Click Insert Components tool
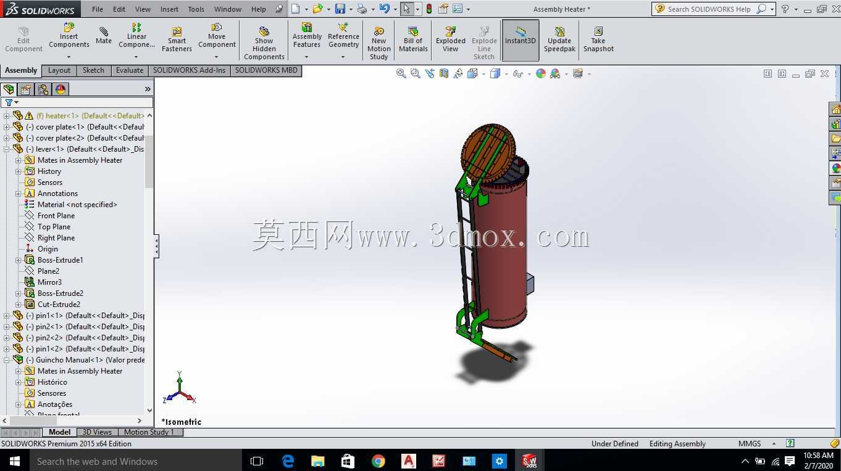The width and height of the screenshot is (841, 471). [69, 35]
